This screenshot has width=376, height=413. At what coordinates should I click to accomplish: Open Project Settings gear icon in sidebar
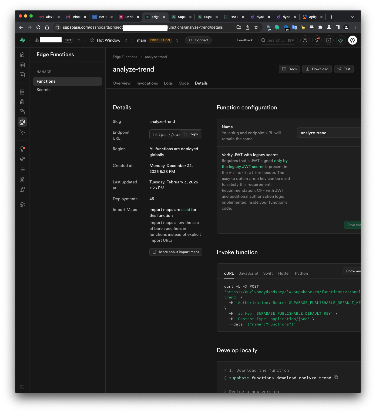pyautogui.click(x=22, y=205)
